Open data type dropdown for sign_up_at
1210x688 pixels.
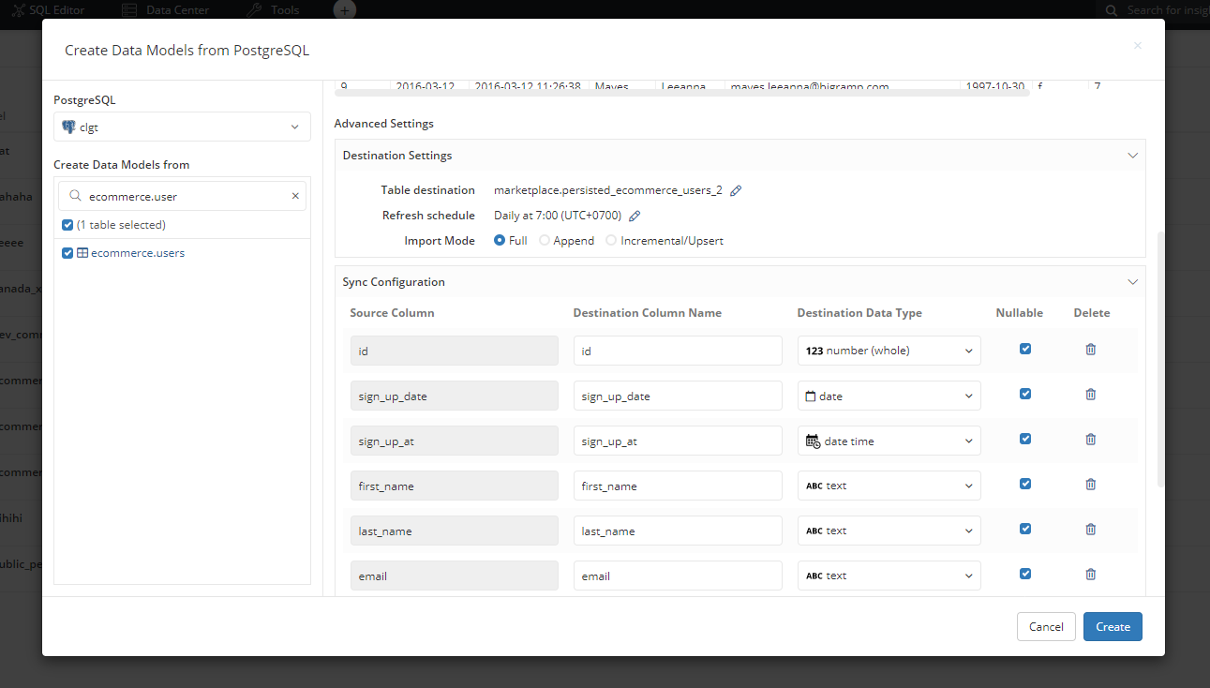(x=889, y=441)
